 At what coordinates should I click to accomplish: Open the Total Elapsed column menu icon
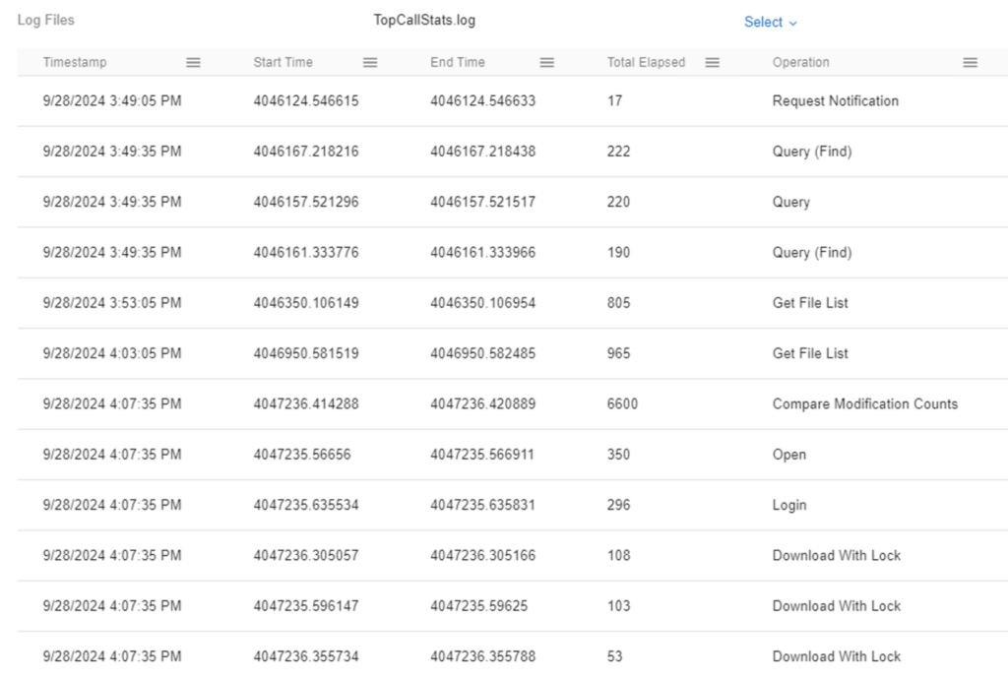pos(713,62)
